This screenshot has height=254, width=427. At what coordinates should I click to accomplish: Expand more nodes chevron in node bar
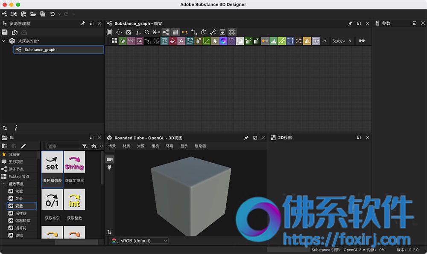pyautogui.click(x=325, y=41)
